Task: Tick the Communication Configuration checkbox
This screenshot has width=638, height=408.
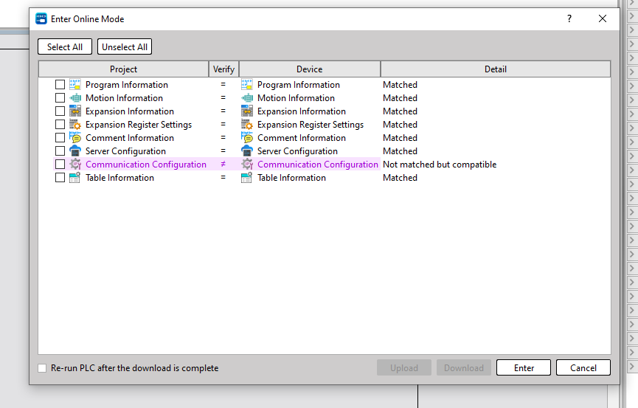Action: tap(60, 165)
